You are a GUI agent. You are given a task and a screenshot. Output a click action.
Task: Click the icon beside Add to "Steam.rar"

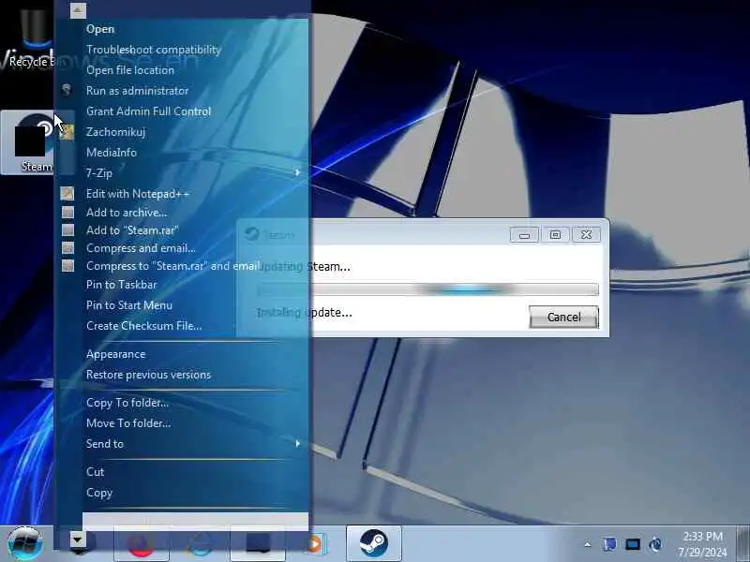click(67, 229)
